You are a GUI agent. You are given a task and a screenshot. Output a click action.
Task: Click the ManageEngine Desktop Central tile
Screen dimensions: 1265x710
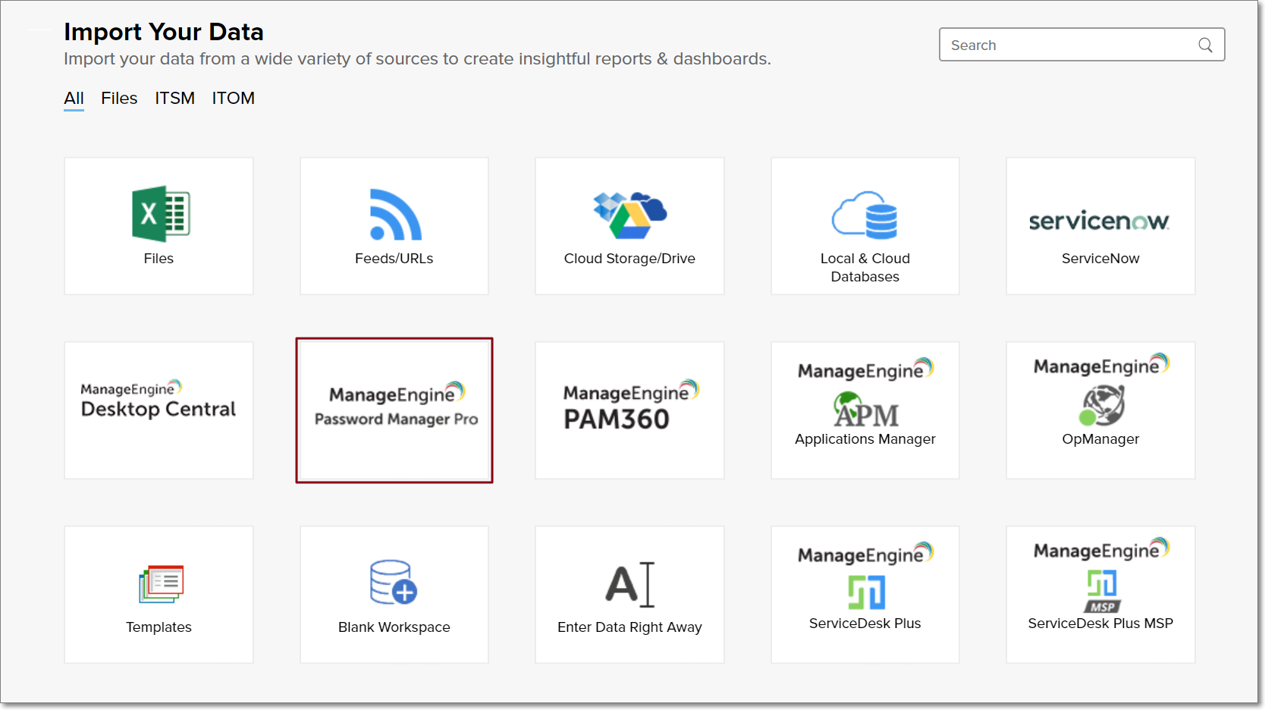(x=159, y=410)
